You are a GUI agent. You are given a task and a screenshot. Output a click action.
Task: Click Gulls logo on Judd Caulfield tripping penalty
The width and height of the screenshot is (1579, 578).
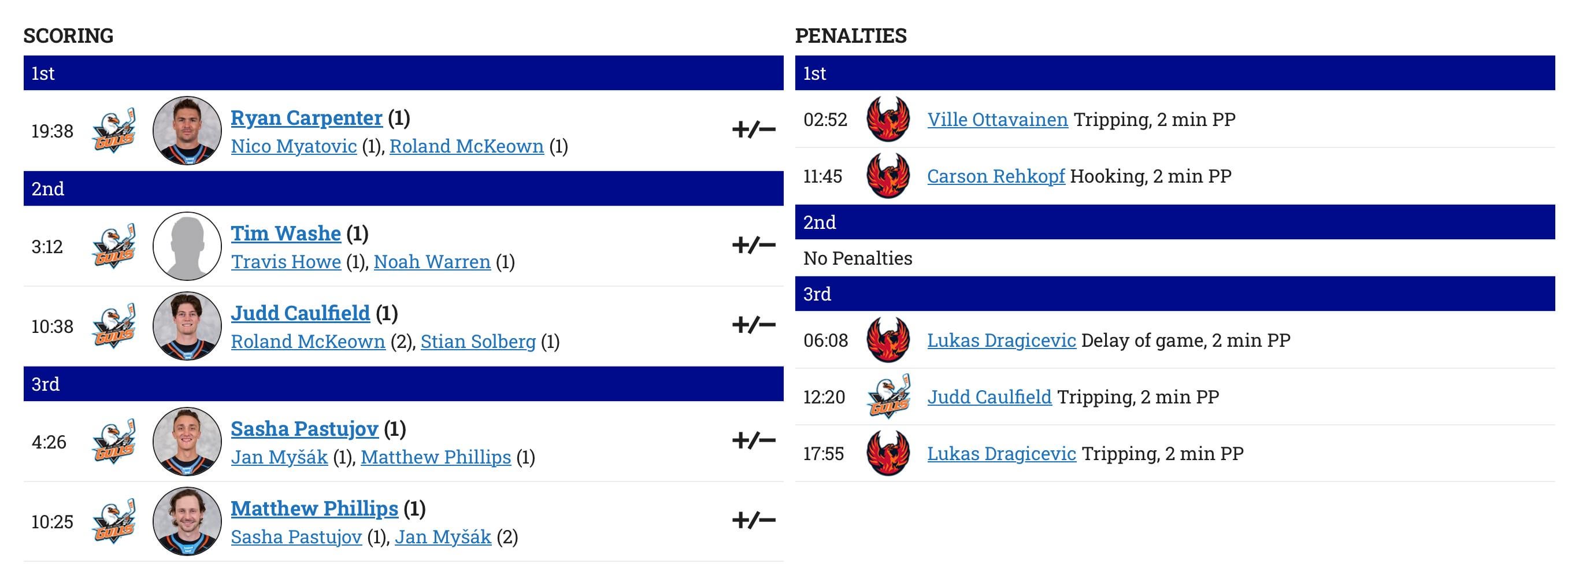pyautogui.click(x=888, y=397)
